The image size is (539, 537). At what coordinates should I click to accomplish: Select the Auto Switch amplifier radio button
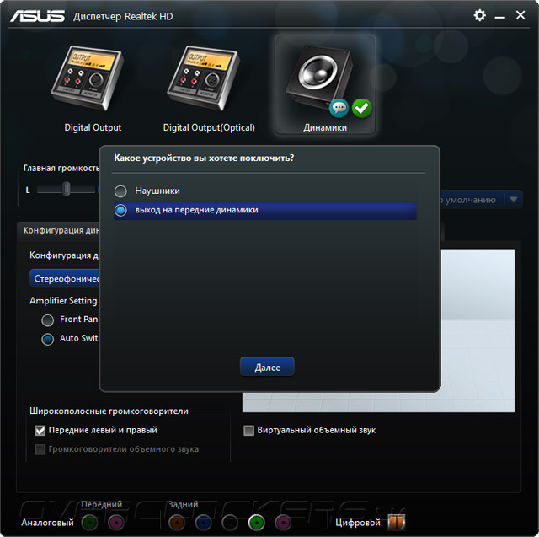47,339
